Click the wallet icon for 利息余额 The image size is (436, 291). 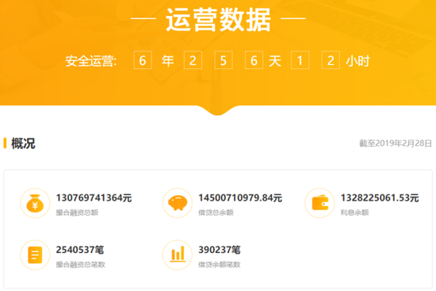319,203
